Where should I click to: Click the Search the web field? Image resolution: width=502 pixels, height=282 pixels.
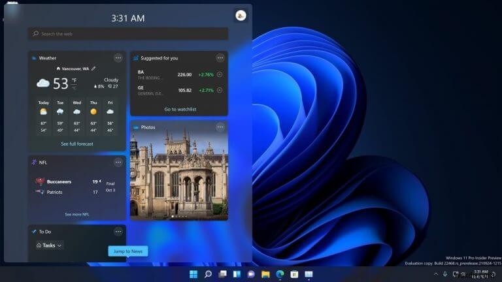tap(128, 33)
